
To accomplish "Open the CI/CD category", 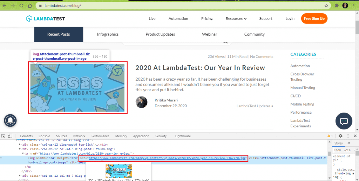I will [x=296, y=96].
